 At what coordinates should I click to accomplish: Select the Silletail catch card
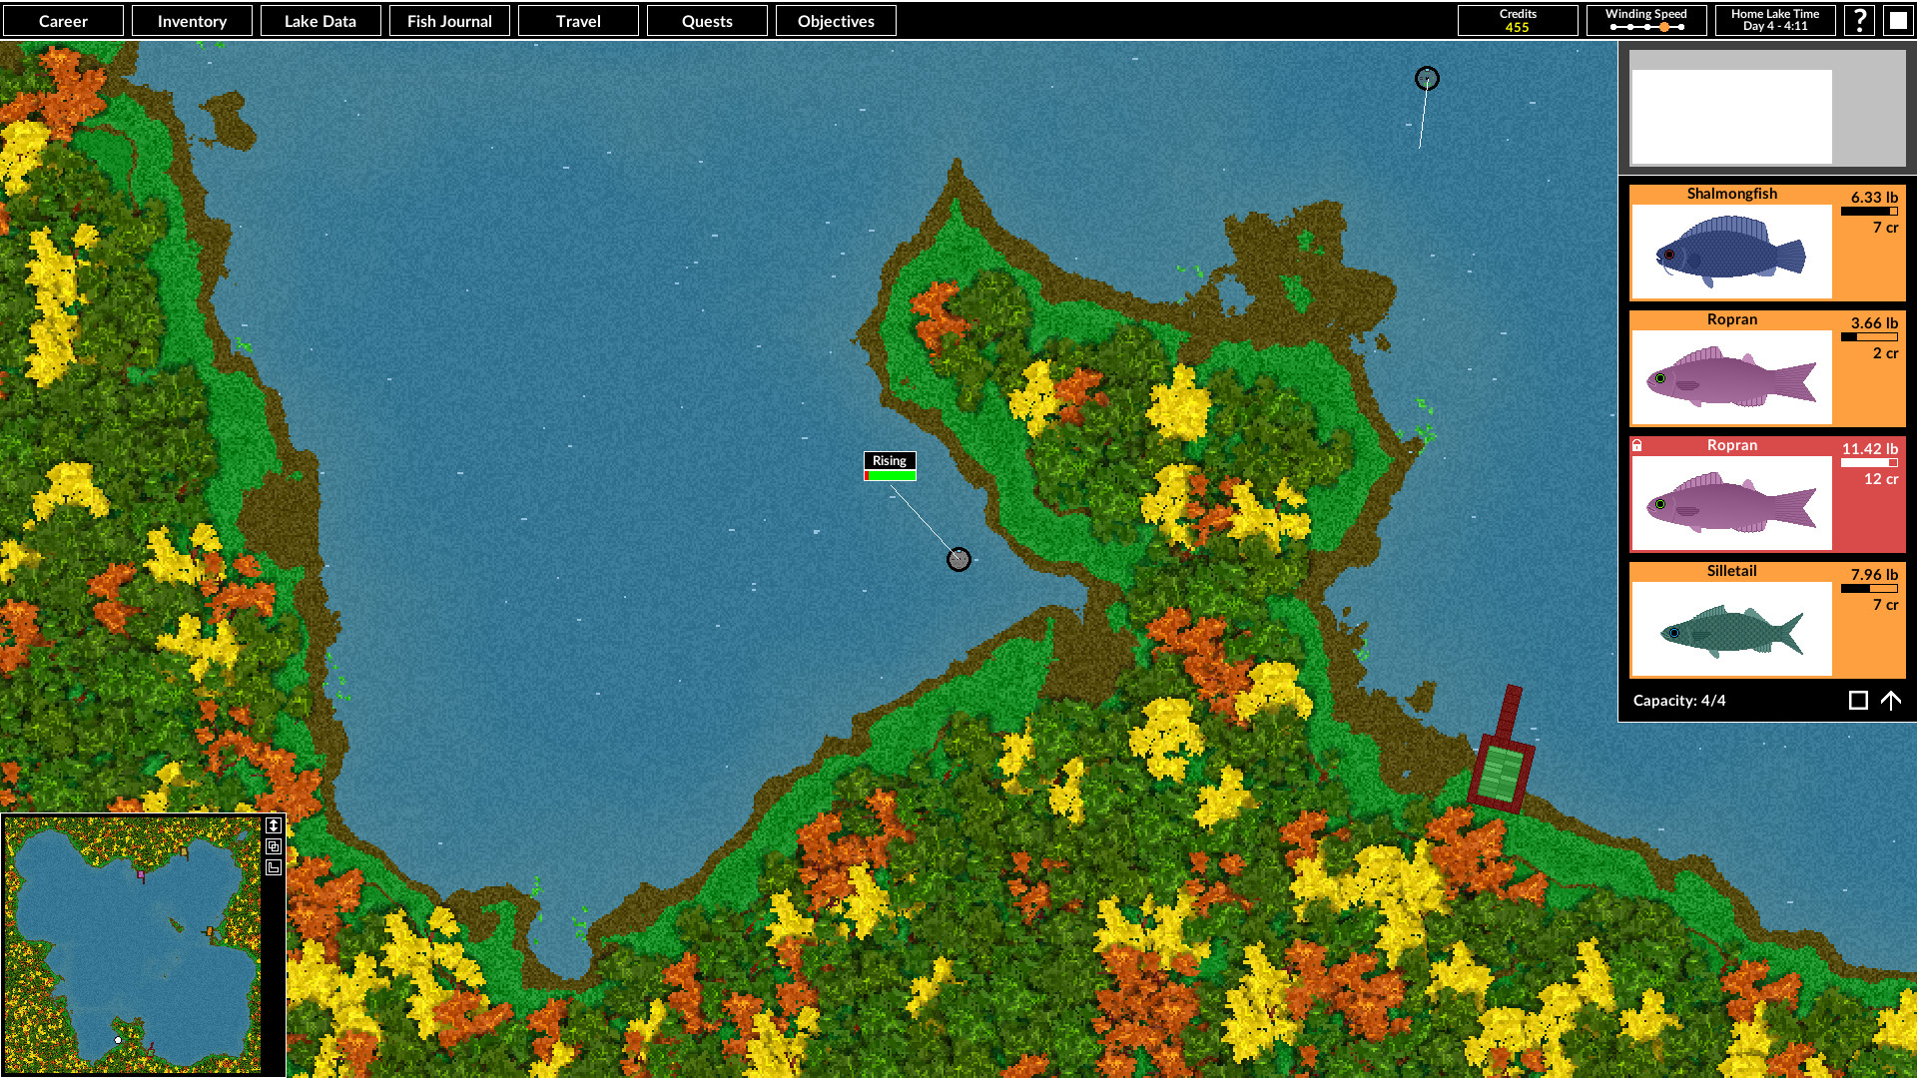tap(1767, 619)
